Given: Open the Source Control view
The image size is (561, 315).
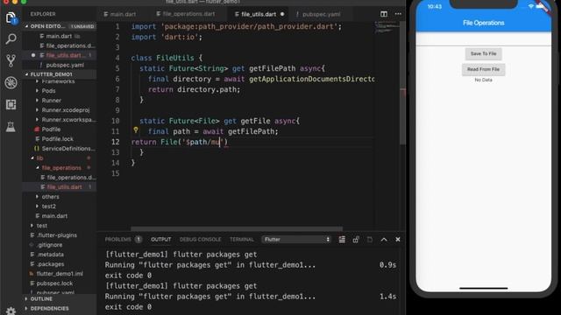Looking at the screenshot, I should point(11,60).
